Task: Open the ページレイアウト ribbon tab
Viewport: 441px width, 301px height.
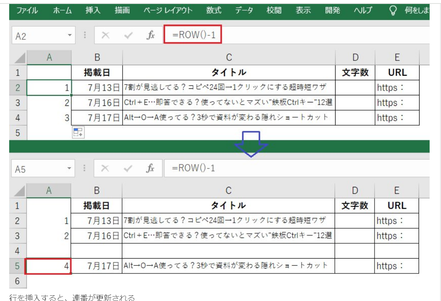Action: (x=168, y=10)
